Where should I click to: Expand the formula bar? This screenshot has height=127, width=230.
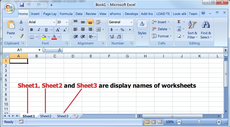click(225, 50)
